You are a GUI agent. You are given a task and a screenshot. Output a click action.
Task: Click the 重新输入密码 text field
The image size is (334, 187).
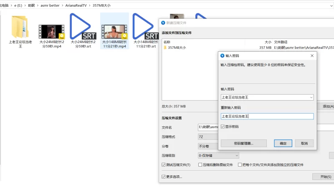pyautogui.click(x=267, y=116)
